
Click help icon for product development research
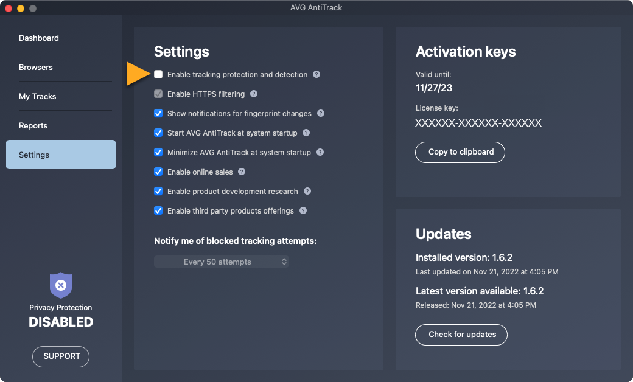click(x=307, y=192)
